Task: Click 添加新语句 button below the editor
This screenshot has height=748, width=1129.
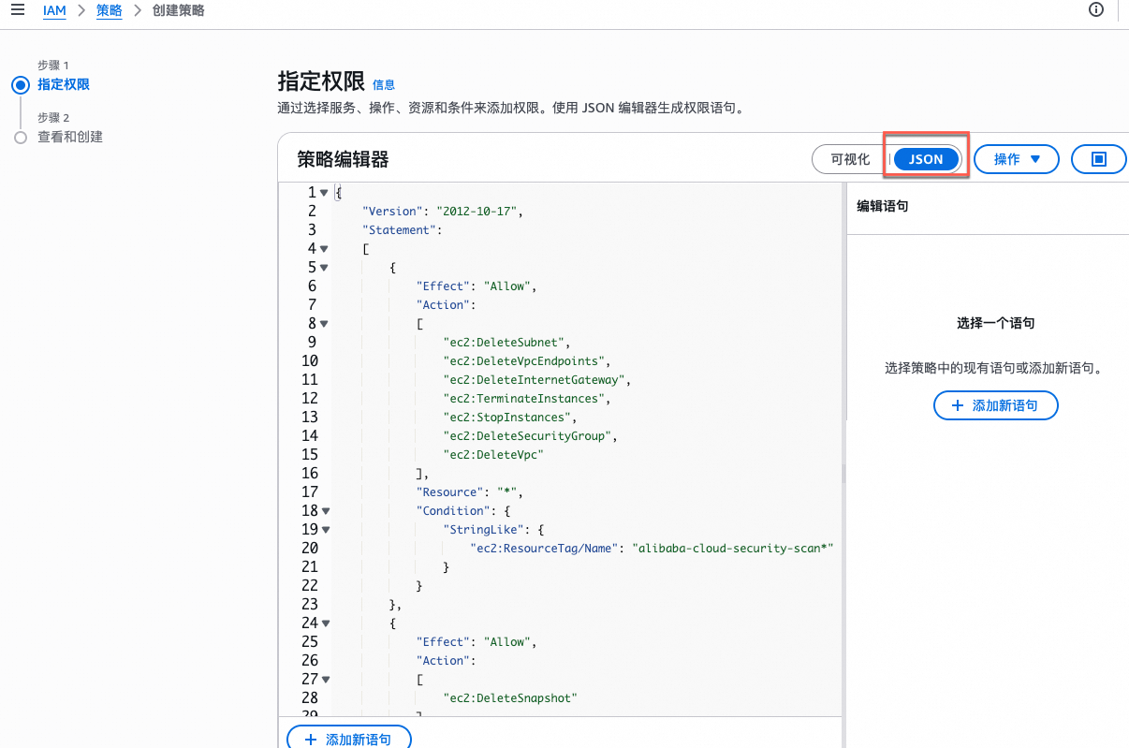Action: (349, 738)
